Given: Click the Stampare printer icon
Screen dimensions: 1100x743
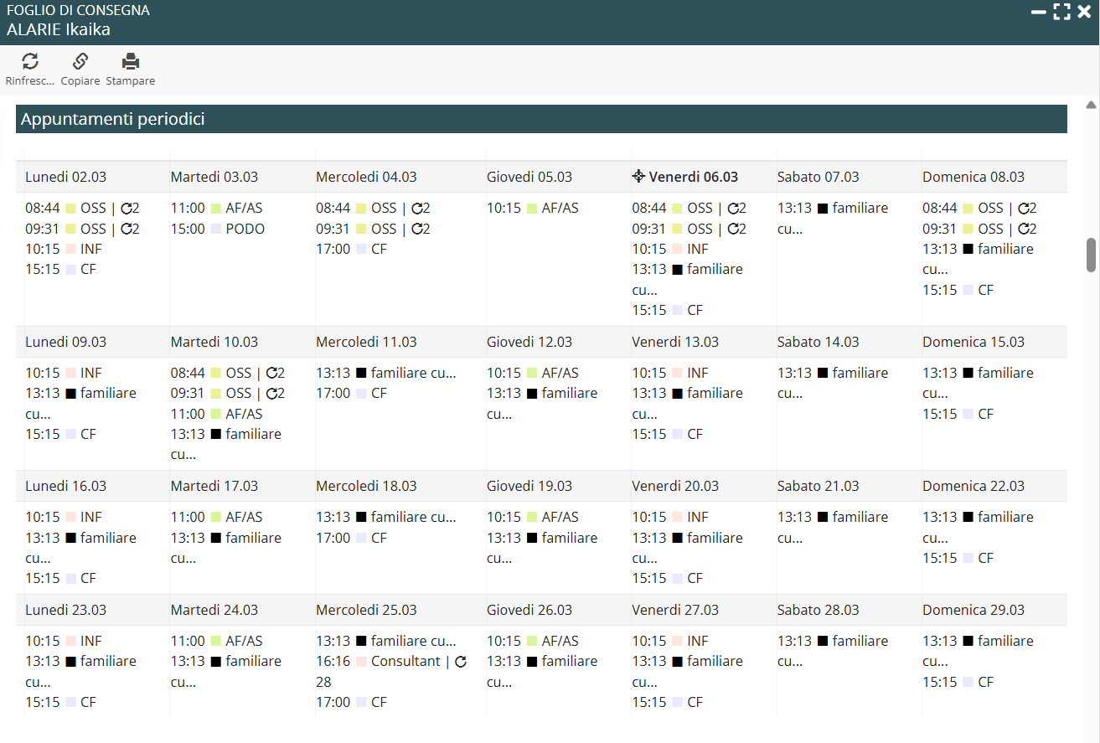Looking at the screenshot, I should [131, 61].
